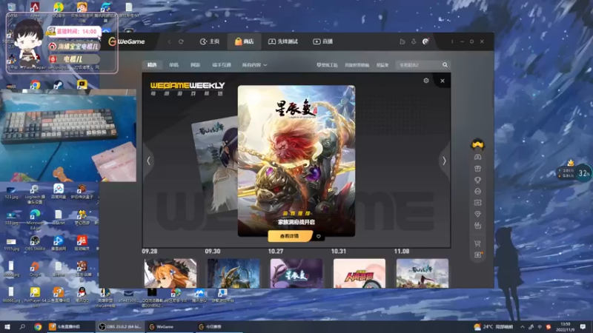Close the WeGame Weekly popup

click(443, 81)
